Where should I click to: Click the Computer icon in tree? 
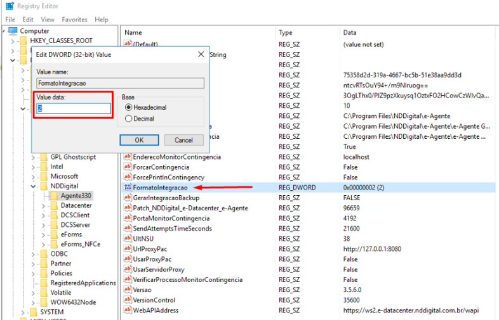13,30
